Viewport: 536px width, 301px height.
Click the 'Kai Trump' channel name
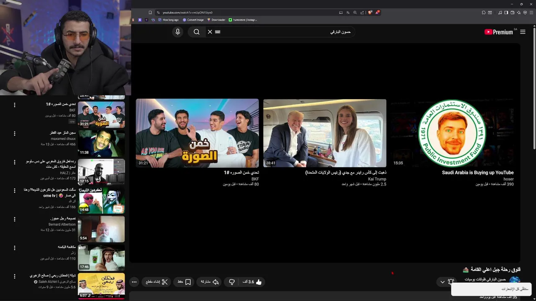[377, 179]
